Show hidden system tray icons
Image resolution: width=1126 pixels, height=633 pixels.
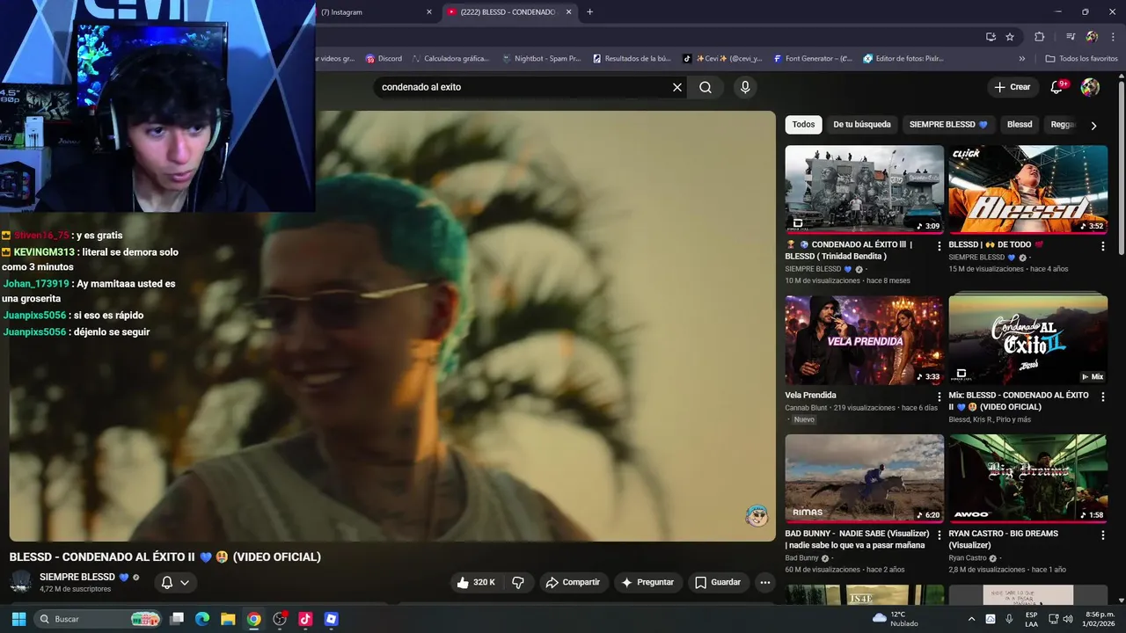pyautogui.click(x=972, y=619)
